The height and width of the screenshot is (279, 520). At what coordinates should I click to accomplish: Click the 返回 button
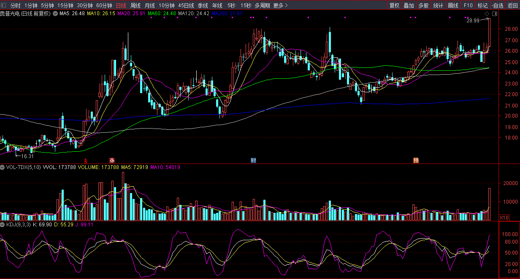coord(512,5)
